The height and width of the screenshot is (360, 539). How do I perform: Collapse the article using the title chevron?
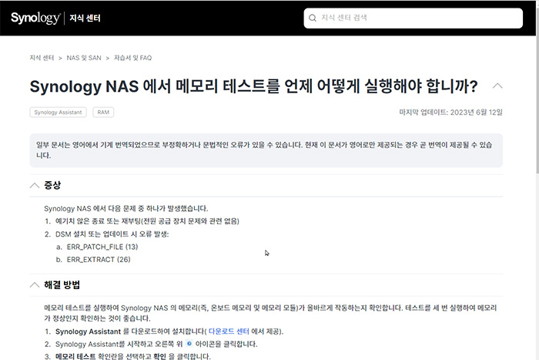tap(497, 86)
